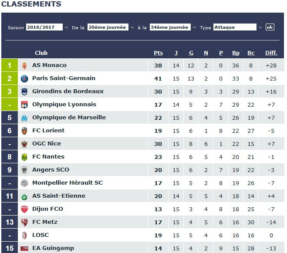Click the EA Guingamp club name
The width and height of the screenshot is (287, 253).
(x=51, y=248)
